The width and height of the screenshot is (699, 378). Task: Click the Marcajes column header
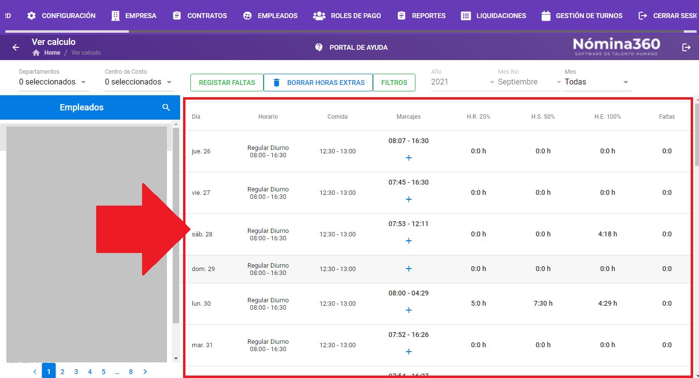[409, 117]
